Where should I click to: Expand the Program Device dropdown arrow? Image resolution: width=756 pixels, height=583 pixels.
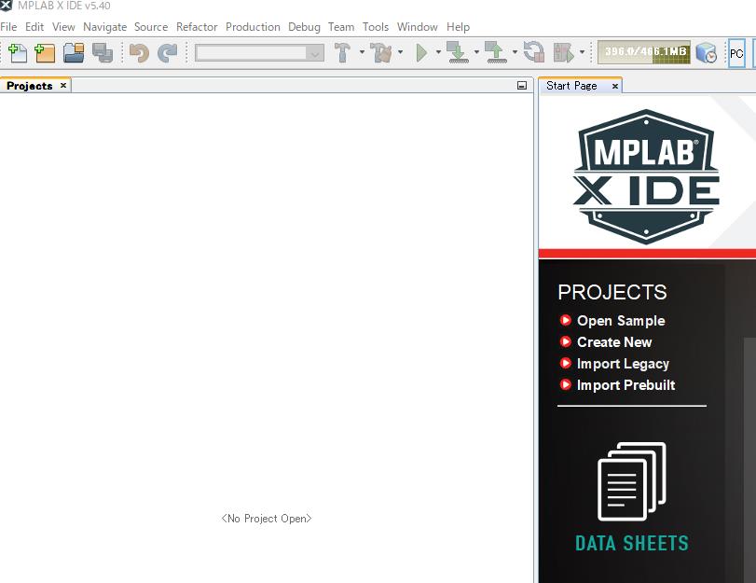tap(476, 52)
